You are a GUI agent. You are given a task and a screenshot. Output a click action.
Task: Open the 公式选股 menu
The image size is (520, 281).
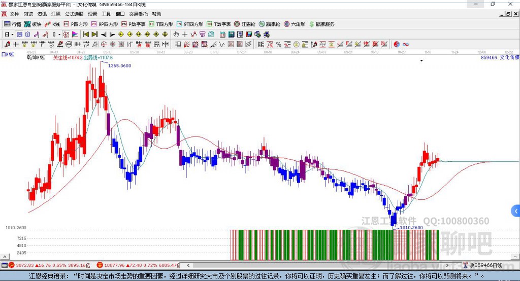[74, 14]
